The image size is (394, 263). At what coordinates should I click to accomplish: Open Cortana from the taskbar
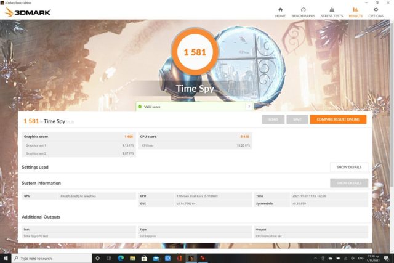(97, 258)
